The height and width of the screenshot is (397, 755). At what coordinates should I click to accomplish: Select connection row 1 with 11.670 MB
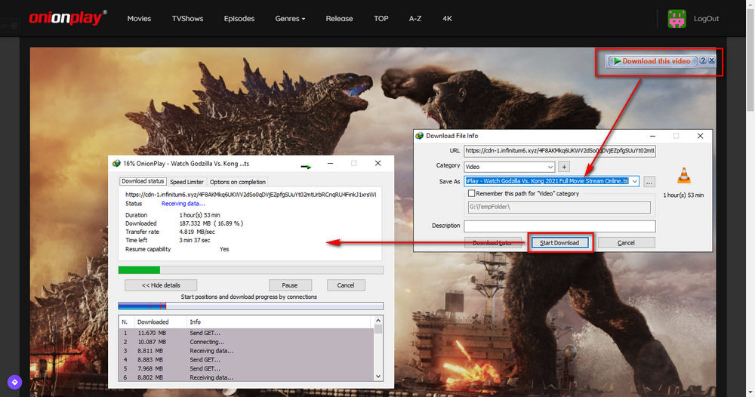(245, 333)
